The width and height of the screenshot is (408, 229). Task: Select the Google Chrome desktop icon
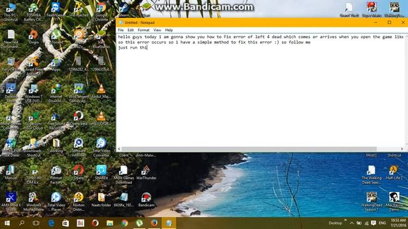coord(101,11)
